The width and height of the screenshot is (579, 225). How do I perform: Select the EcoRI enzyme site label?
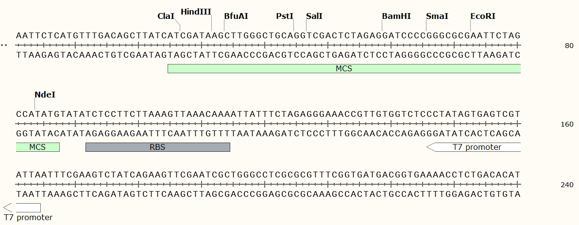click(483, 16)
